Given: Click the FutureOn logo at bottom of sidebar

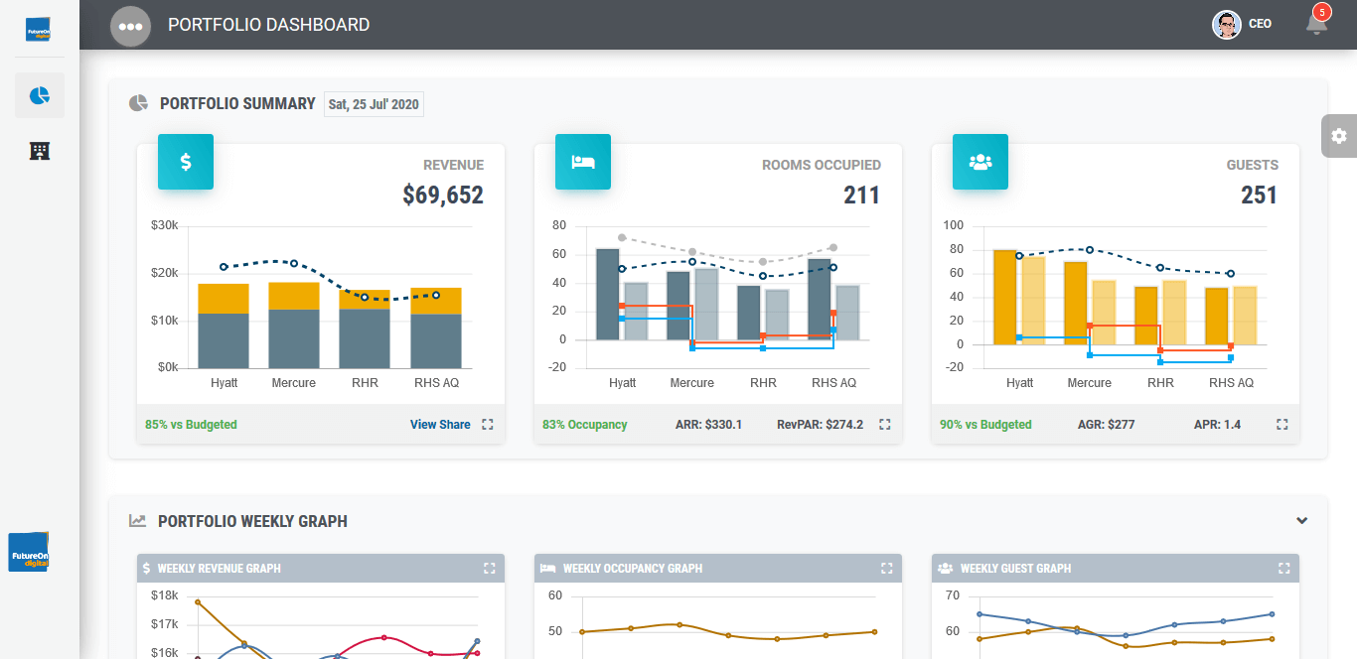Looking at the screenshot, I should pos(29,552).
